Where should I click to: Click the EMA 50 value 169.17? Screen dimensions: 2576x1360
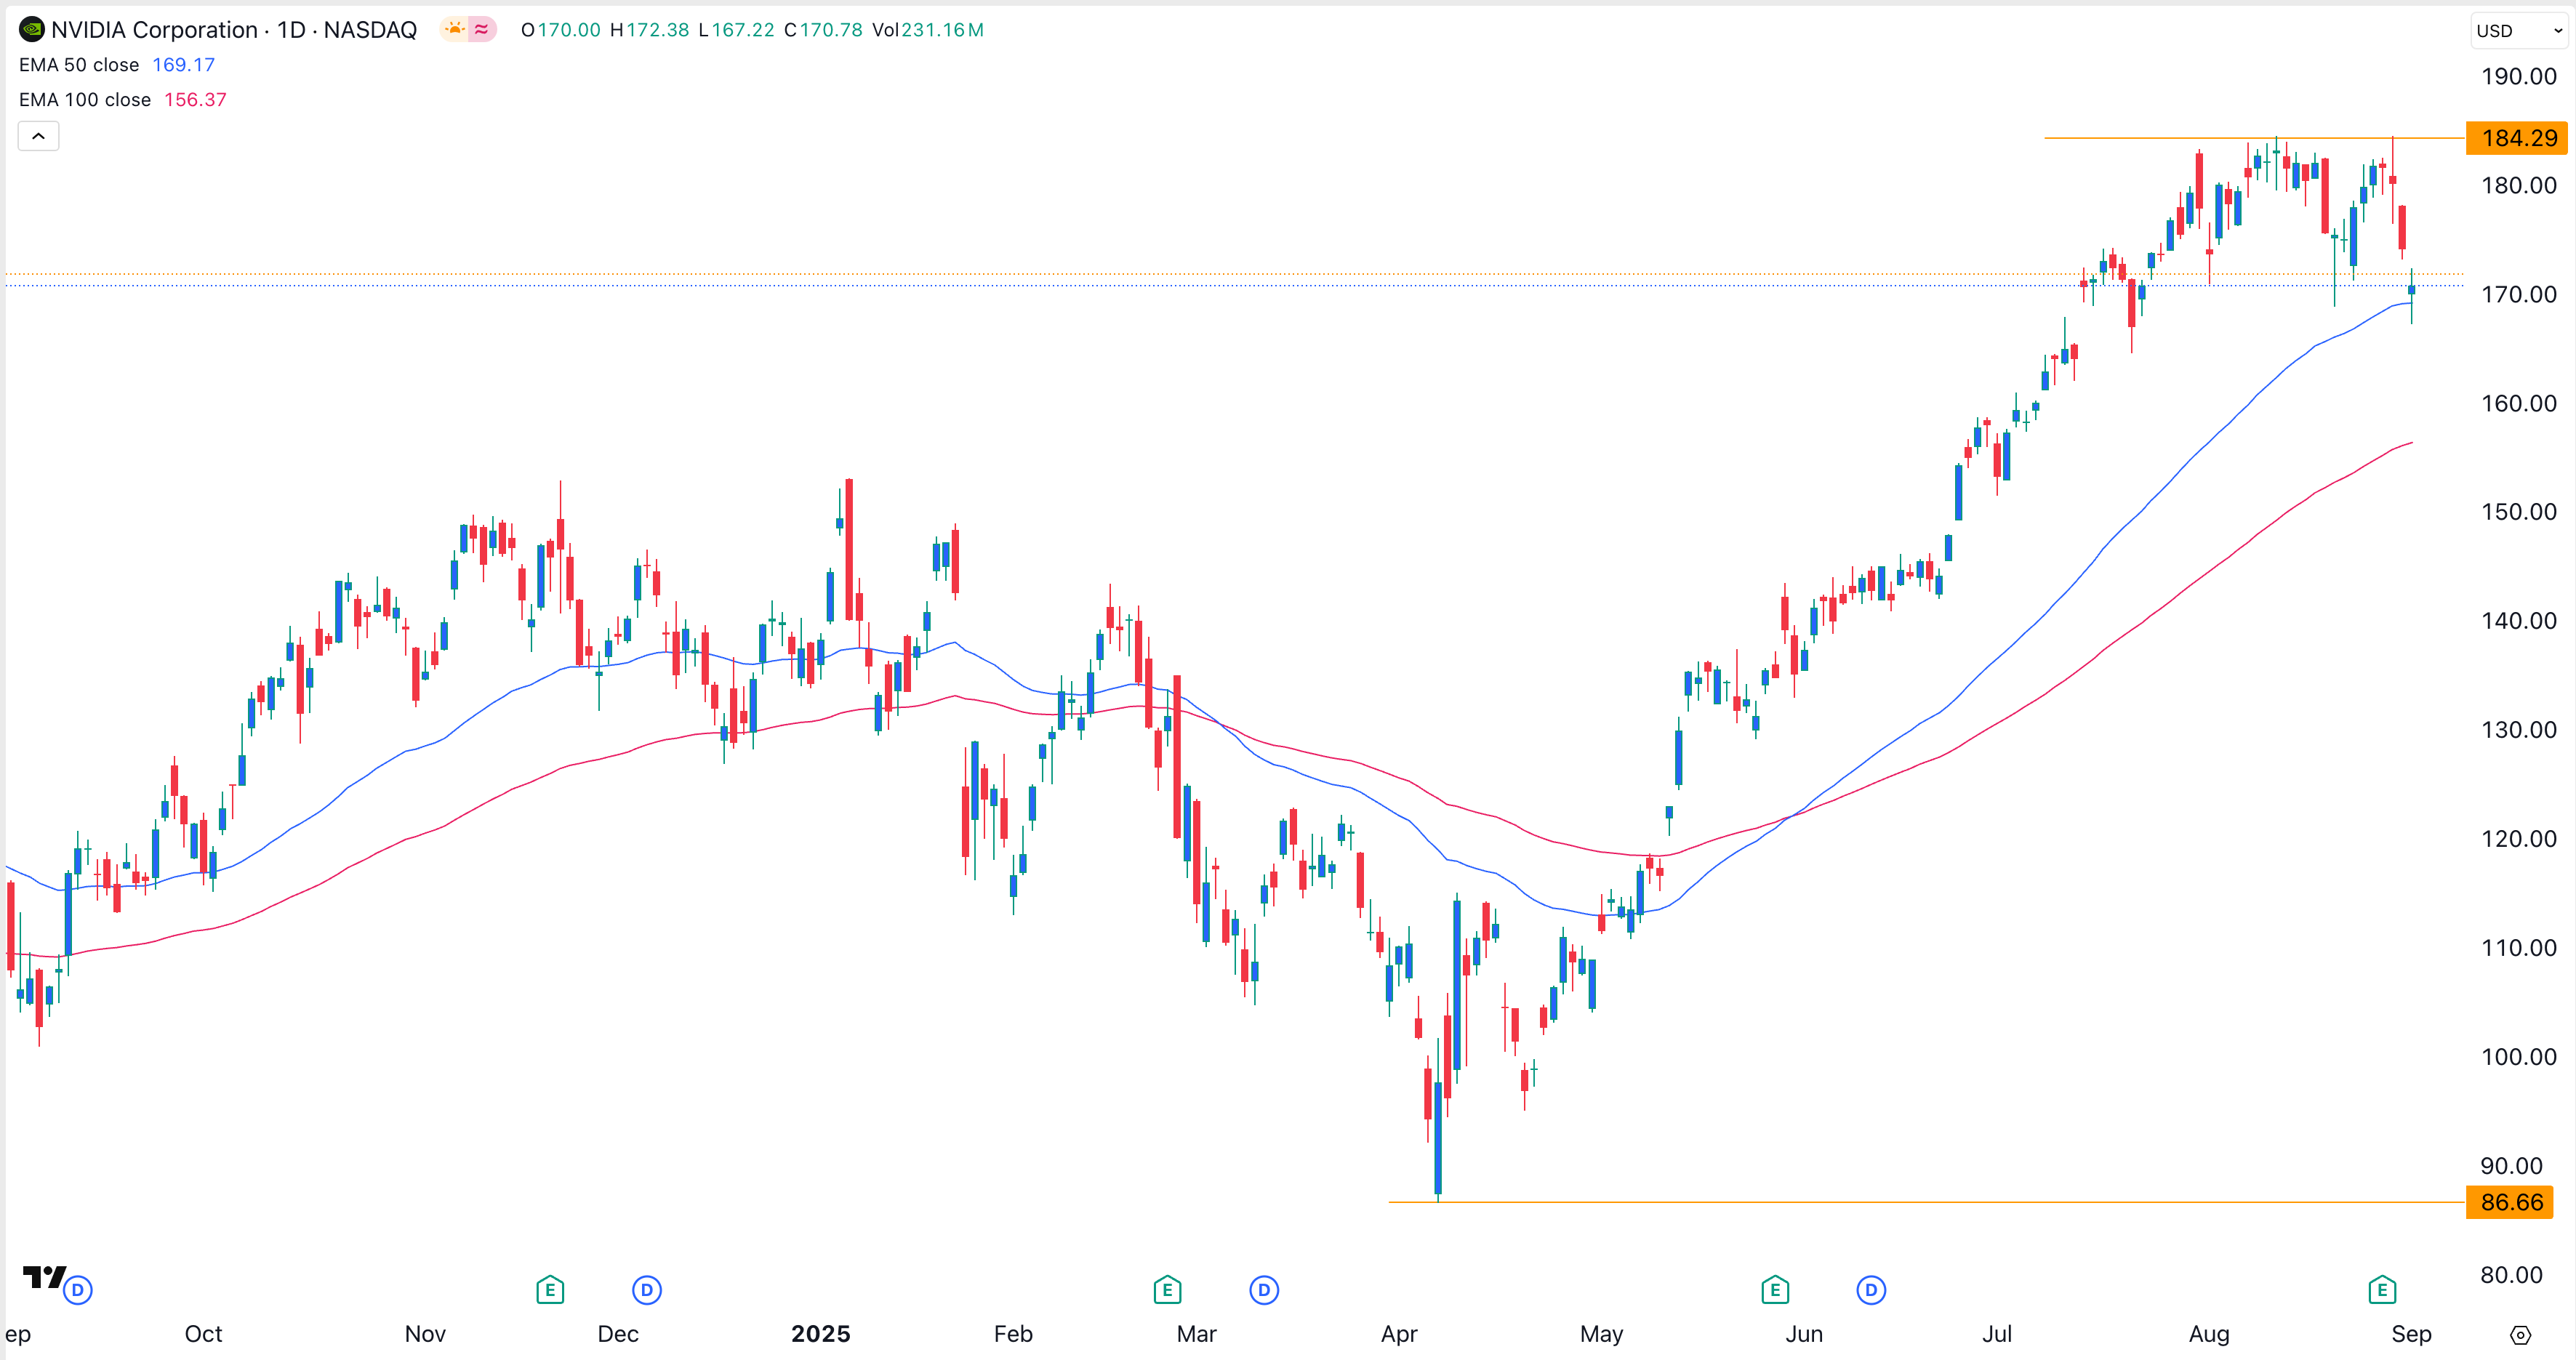coord(183,65)
